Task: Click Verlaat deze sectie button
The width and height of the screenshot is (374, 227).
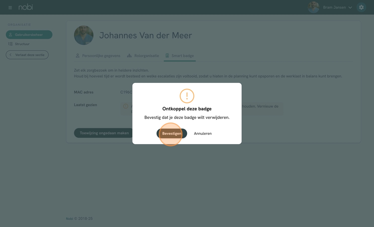Action: pos(27,55)
